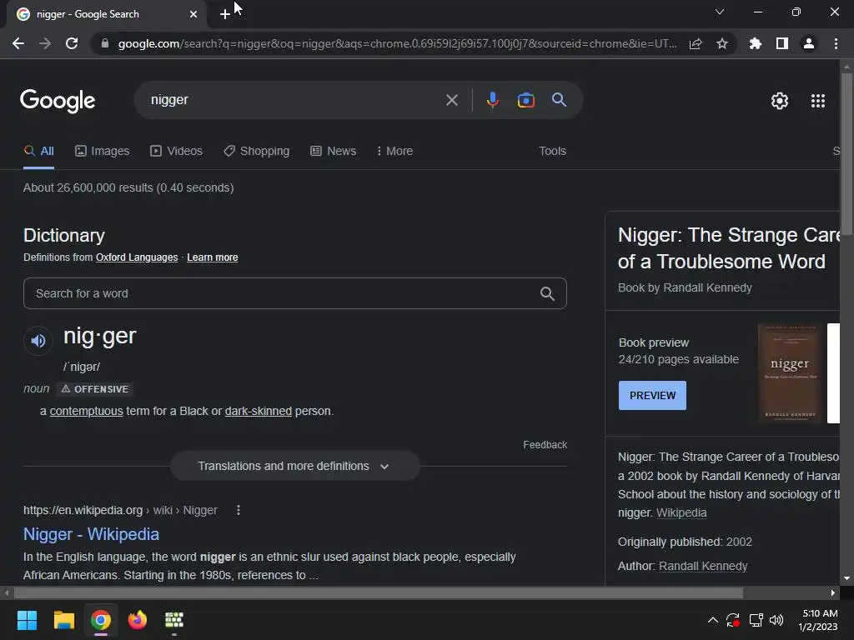Screen dimensions: 854x640
Task: Clear the Google search box with X
Action: click(x=451, y=100)
